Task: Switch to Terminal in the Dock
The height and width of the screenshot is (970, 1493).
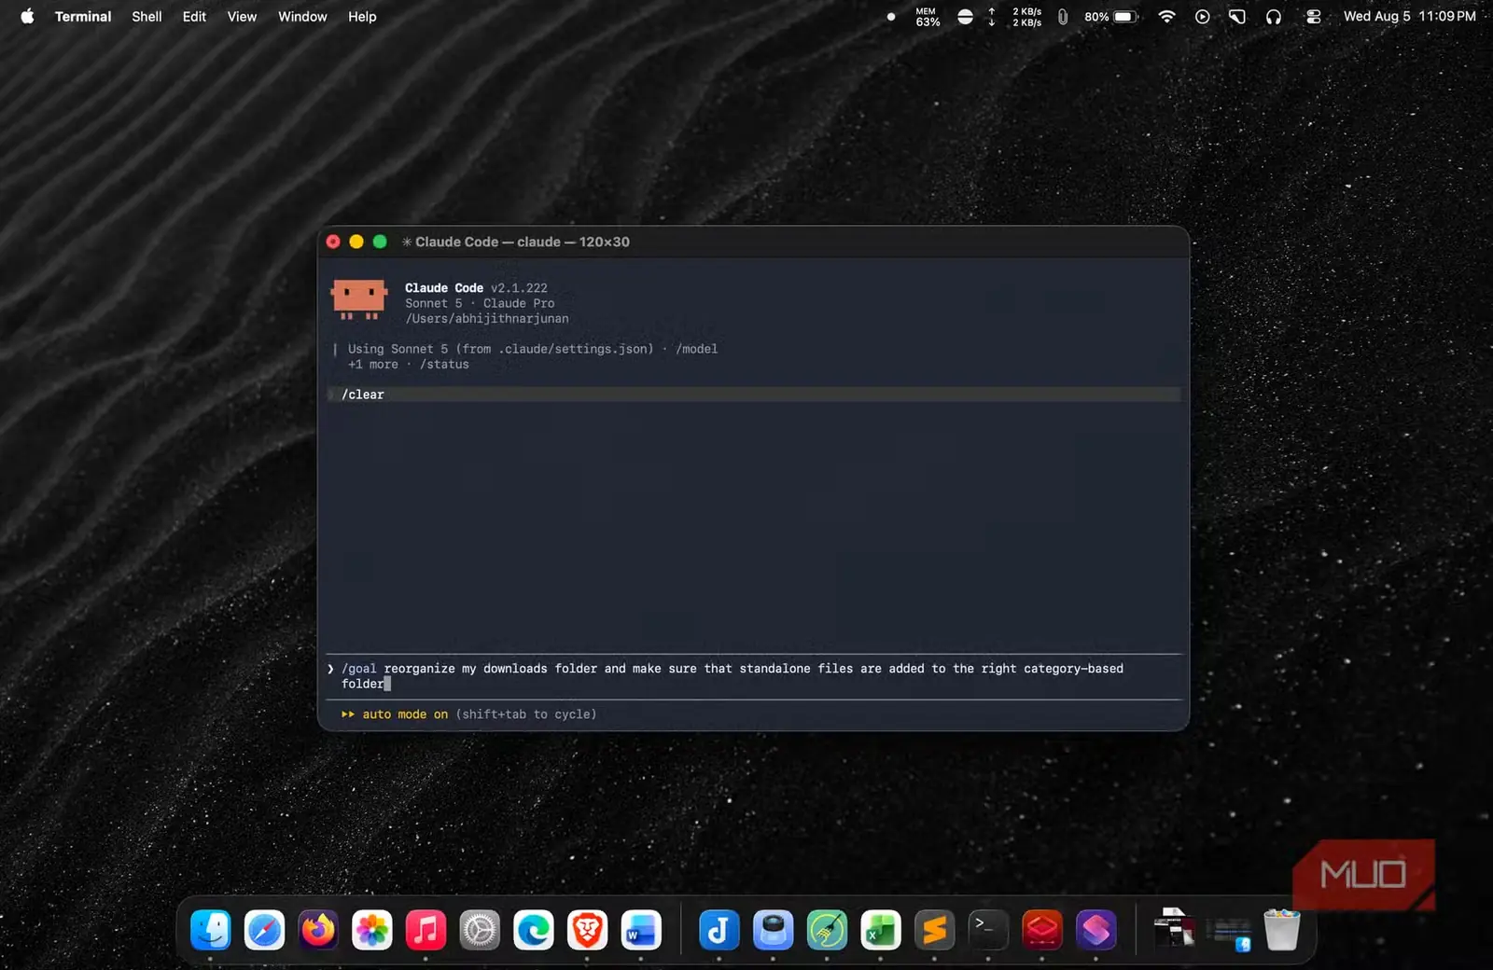Action: coord(988,930)
